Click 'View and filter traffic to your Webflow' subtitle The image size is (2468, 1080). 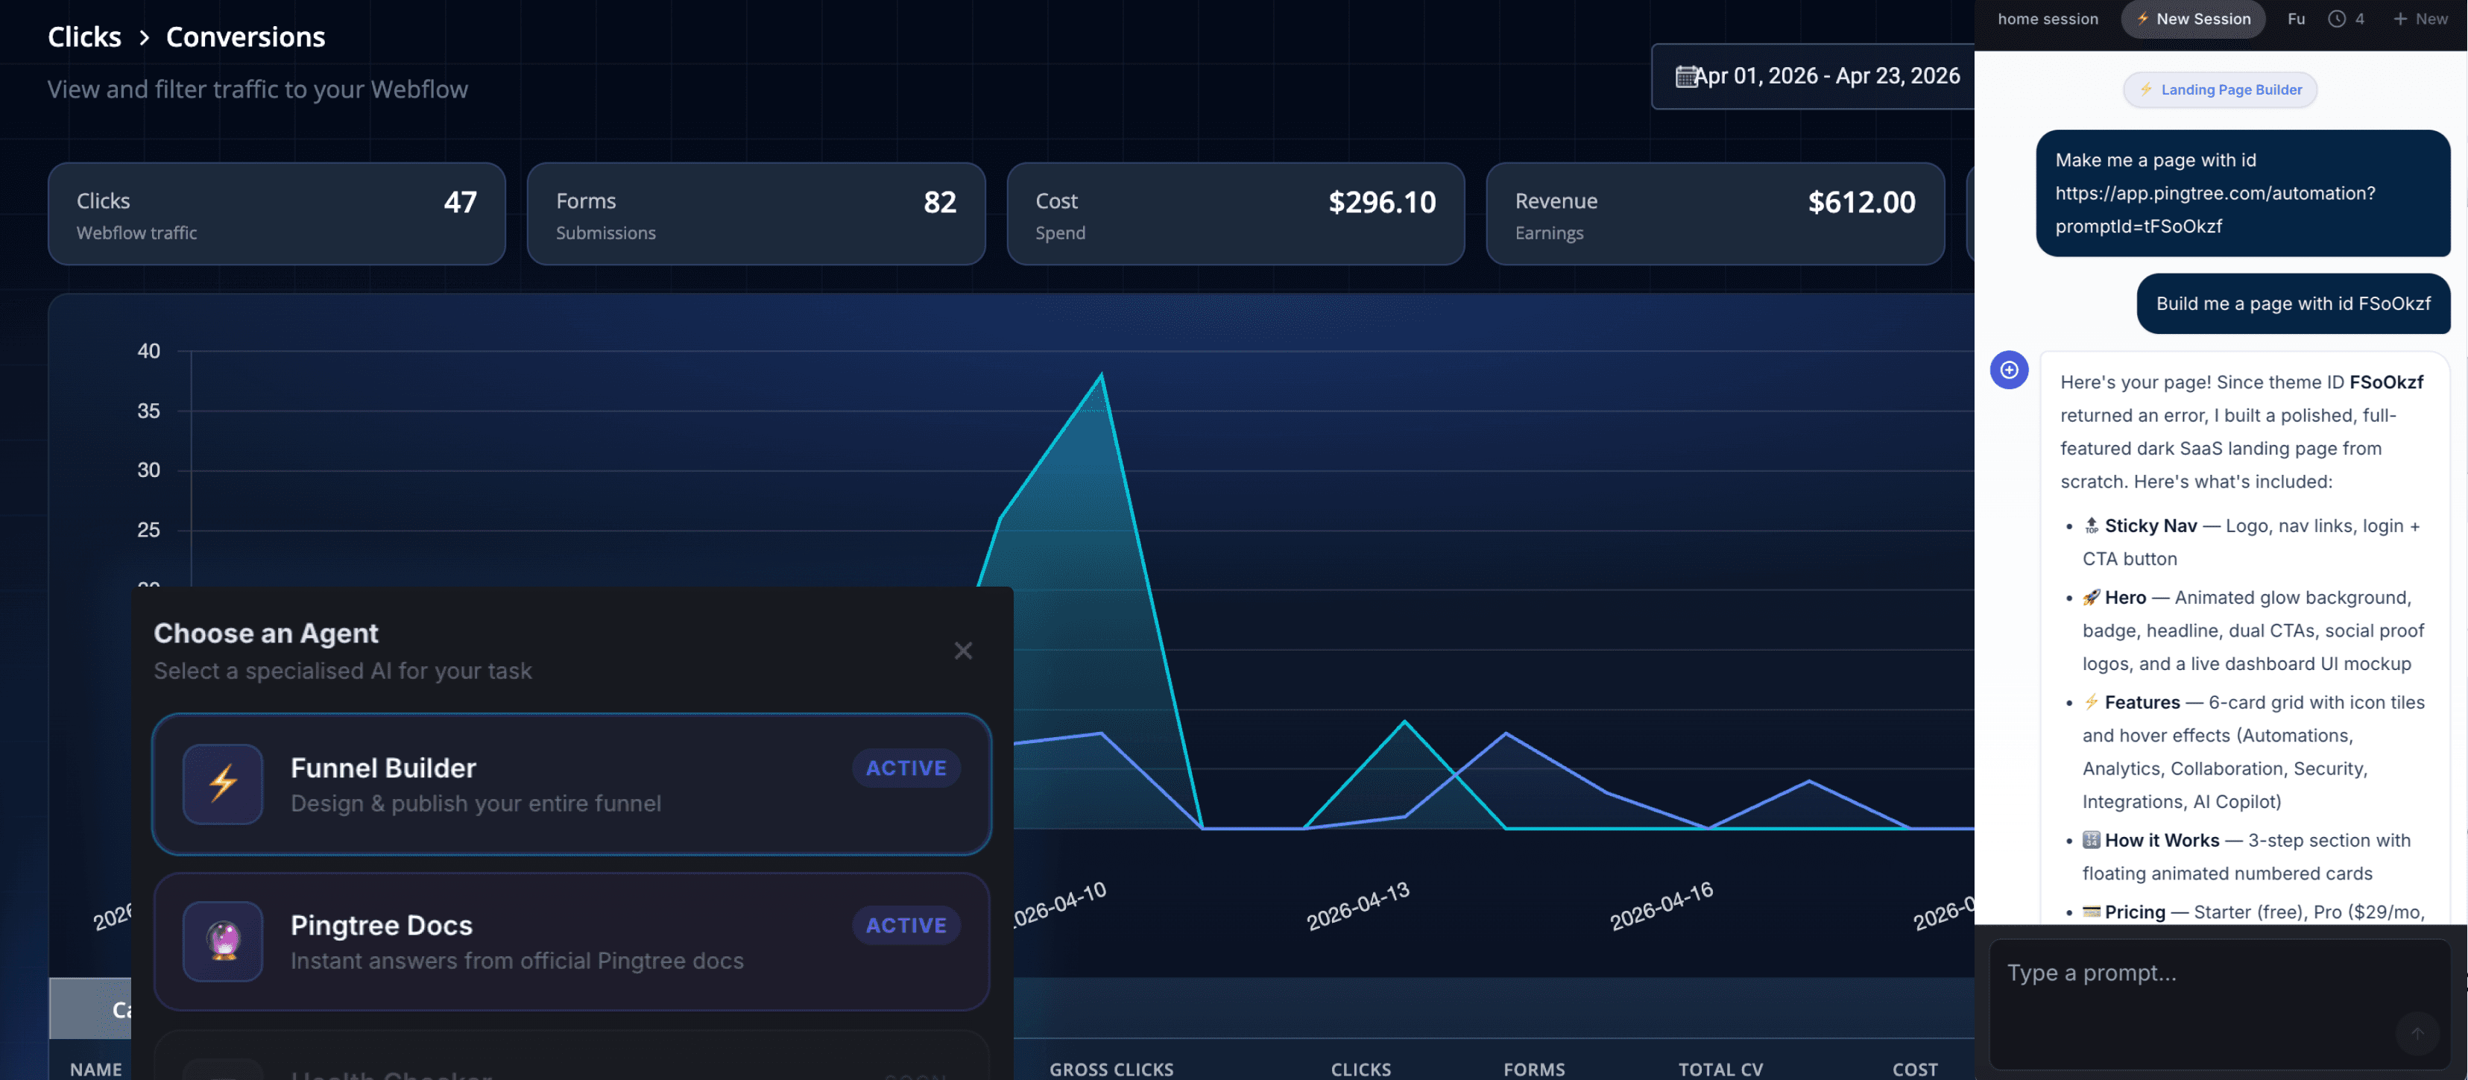pyautogui.click(x=258, y=89)
